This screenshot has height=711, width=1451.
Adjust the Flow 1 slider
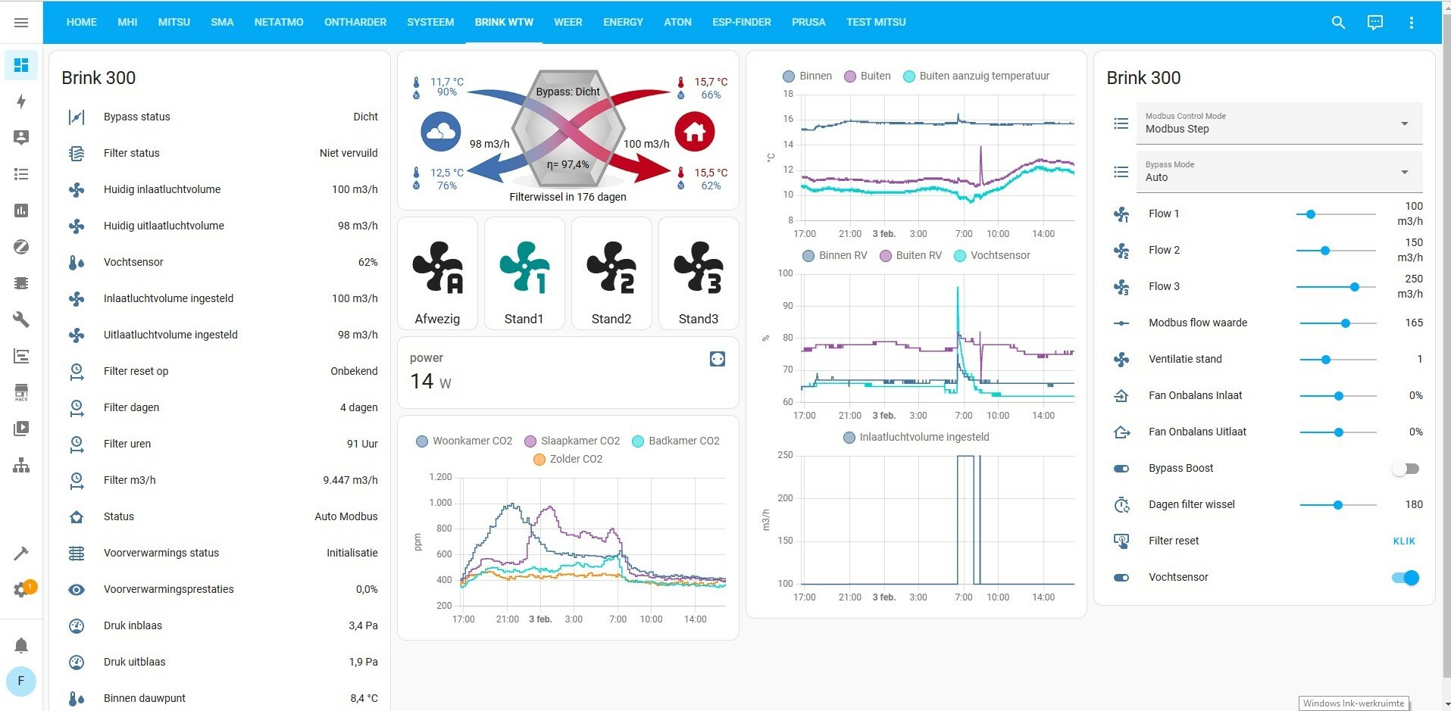pyautogui.click(x=1336, y=214)
